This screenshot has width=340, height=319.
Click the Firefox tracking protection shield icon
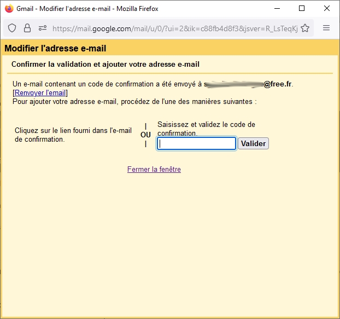click(12, 28)
